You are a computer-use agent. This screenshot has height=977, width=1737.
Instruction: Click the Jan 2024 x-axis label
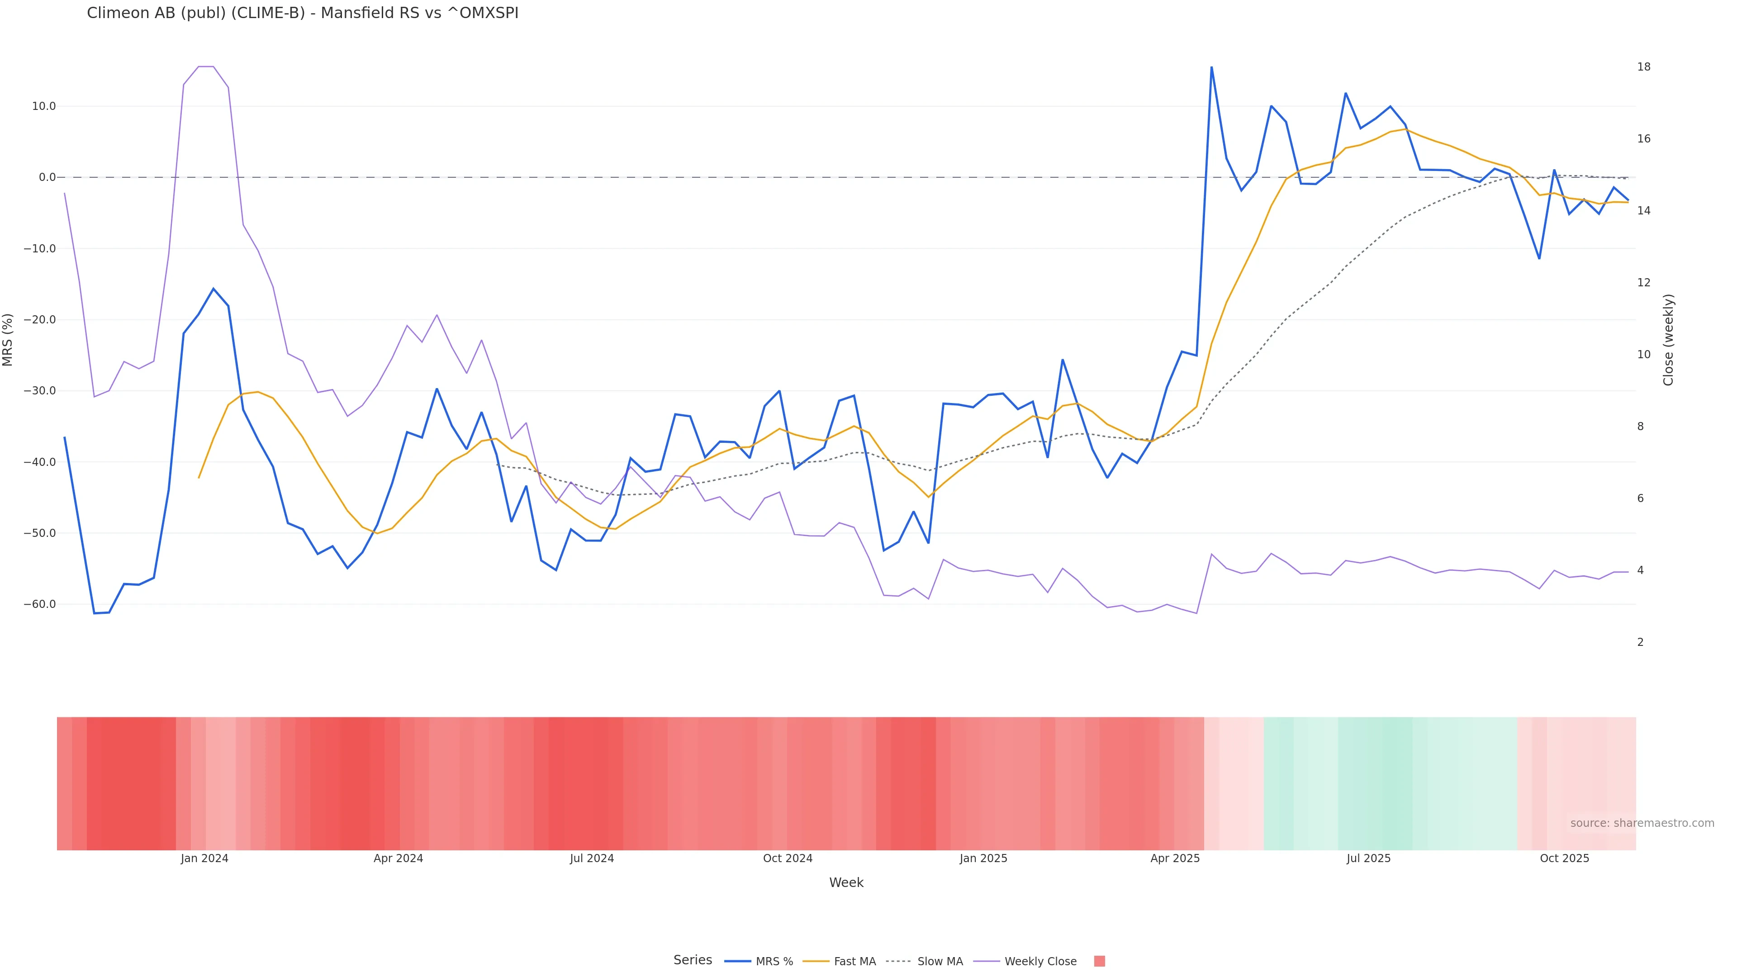click(204, 858)
